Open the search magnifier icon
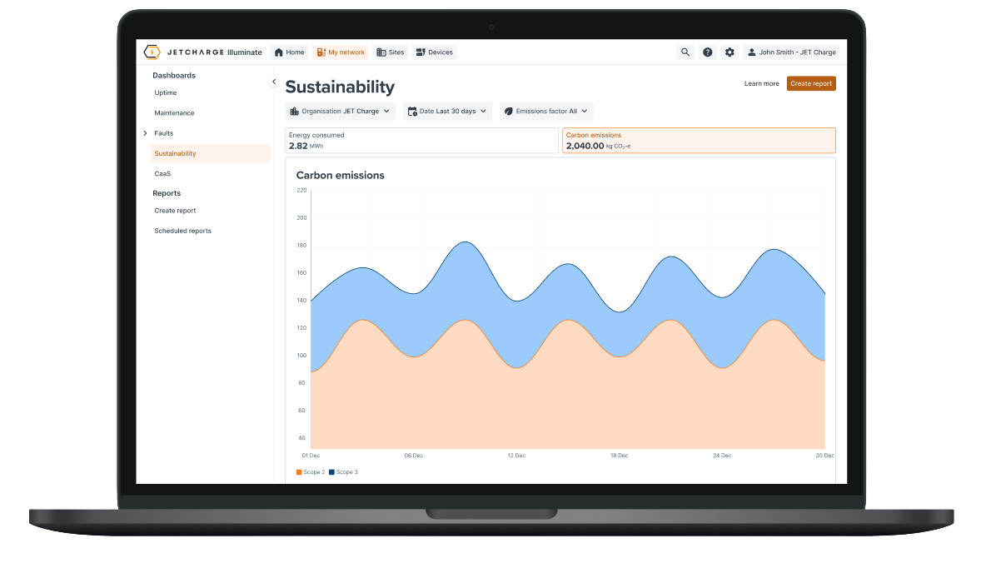The width and height of the screenshot is (981, 563). [x=685, y=52]
